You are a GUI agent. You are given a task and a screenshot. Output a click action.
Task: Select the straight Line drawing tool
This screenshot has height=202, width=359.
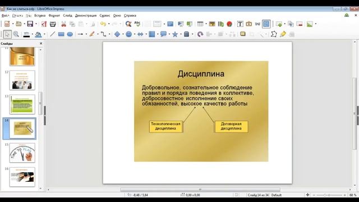52,34
